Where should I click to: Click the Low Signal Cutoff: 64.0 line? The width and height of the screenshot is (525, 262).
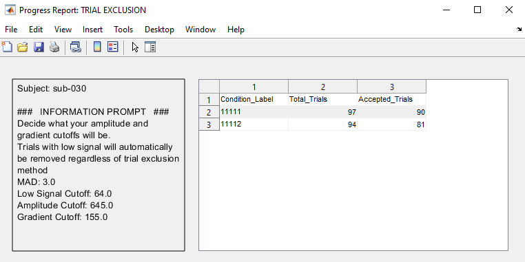click(x=64, y=194)
